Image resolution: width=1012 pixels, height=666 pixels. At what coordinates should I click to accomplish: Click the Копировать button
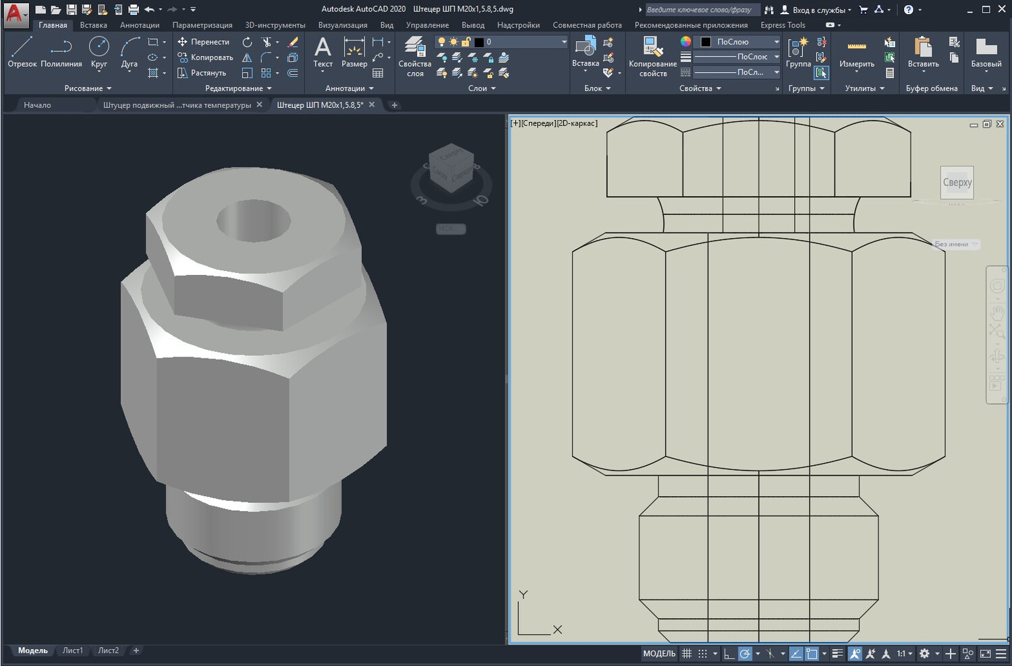point(205,57)
